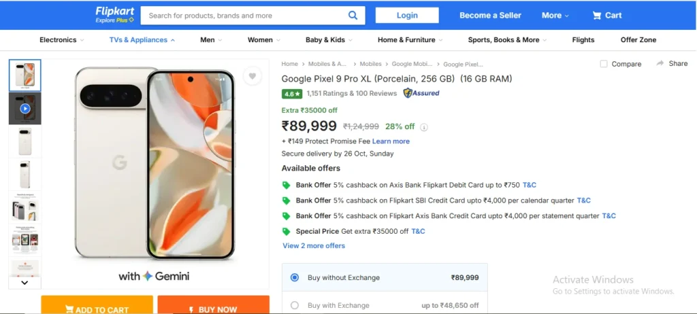Click the price info icon
The width and height of the screenshot is (697, 314).
pyautogui.click(x=424, y=127)
